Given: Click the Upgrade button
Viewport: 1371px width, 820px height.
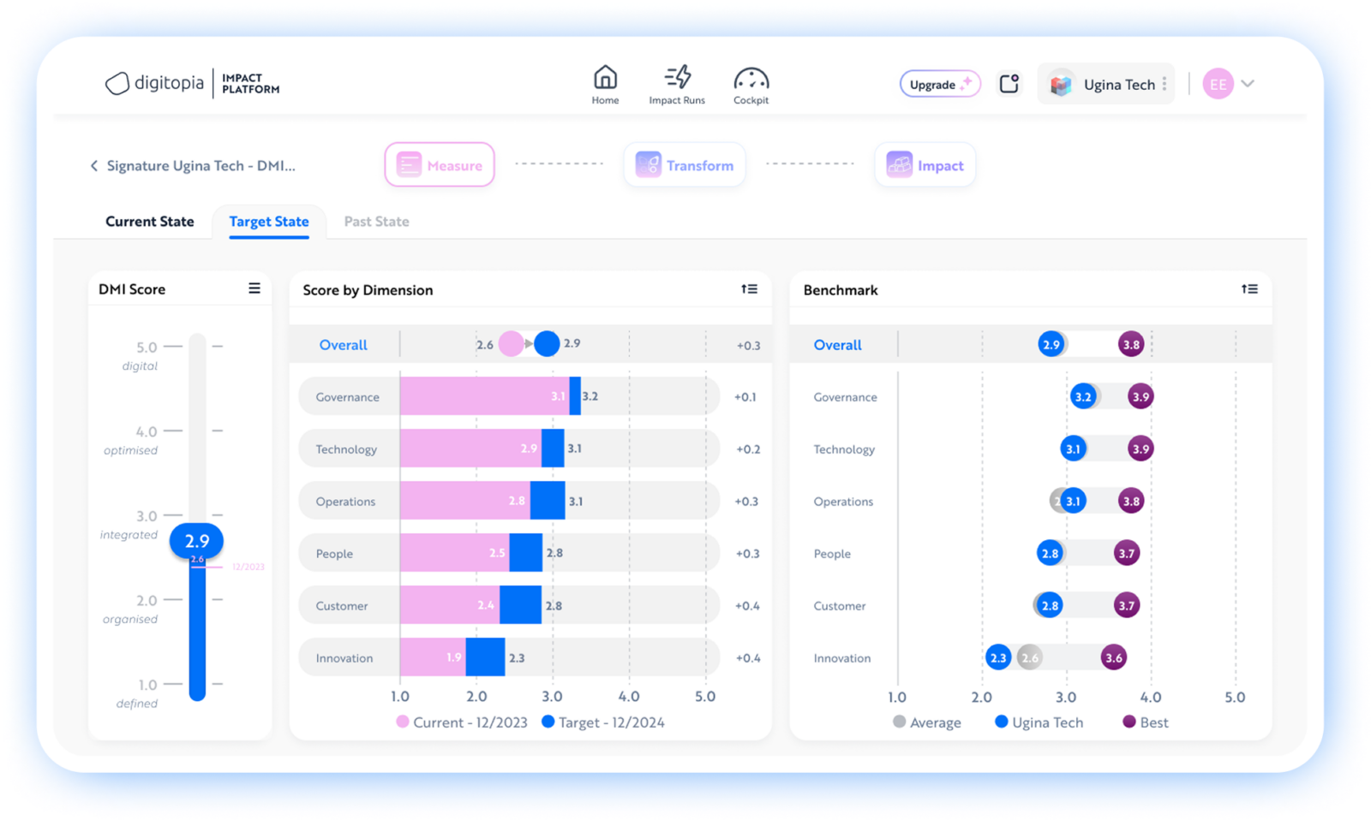Looking at the screenshot, I should point(939,83).
